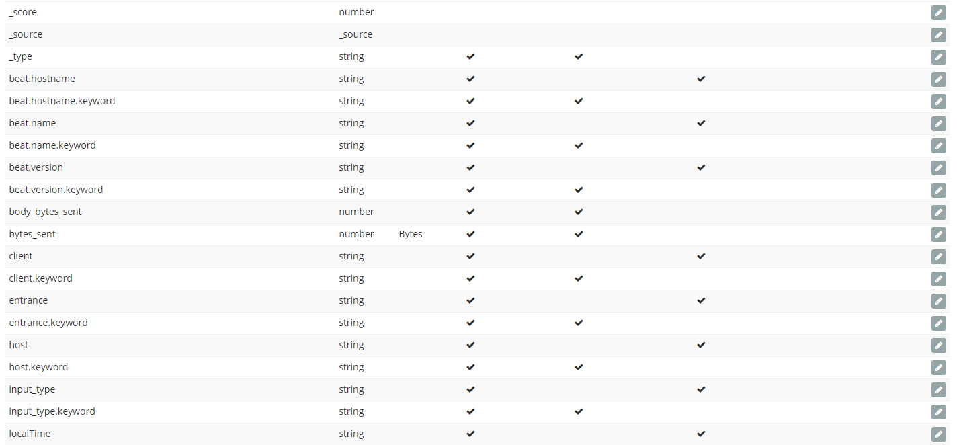Open edit for host field

938,346
